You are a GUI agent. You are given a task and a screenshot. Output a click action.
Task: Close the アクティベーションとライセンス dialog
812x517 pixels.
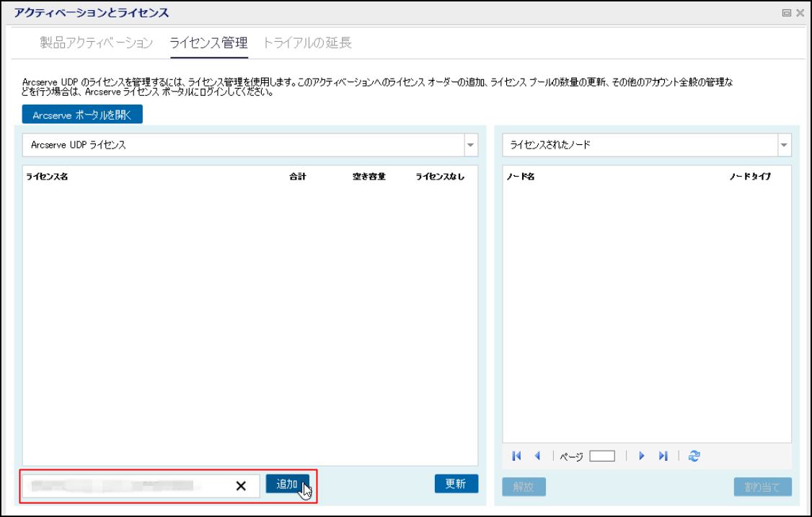click(800, 13)
